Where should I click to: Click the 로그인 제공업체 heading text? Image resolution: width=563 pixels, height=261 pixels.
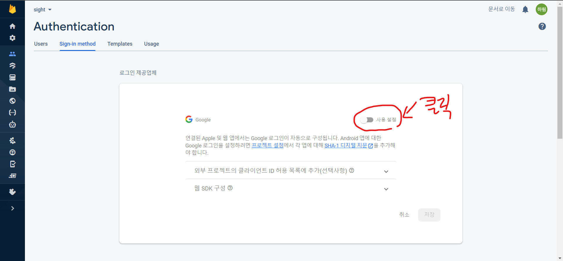(x=138, y=73)
